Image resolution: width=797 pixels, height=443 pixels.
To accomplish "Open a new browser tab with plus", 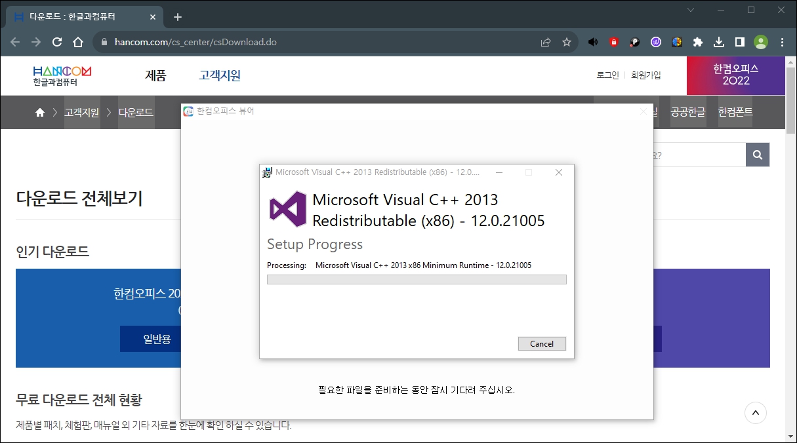I will 177,17.
